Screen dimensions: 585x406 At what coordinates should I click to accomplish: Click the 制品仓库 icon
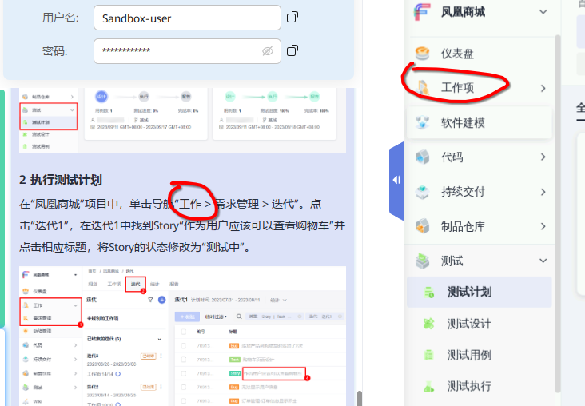tap(422, 226)
